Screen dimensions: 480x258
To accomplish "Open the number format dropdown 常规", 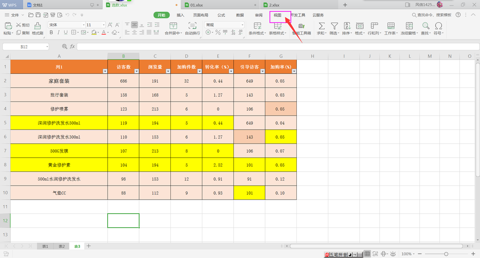I will point(224,25).
